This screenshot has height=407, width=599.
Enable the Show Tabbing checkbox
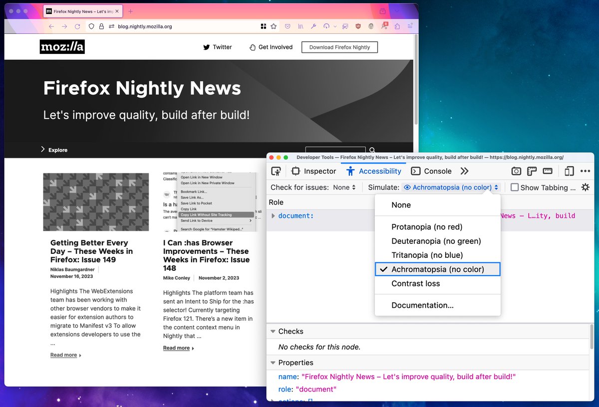pyautogui.click(x=515, y=188)
